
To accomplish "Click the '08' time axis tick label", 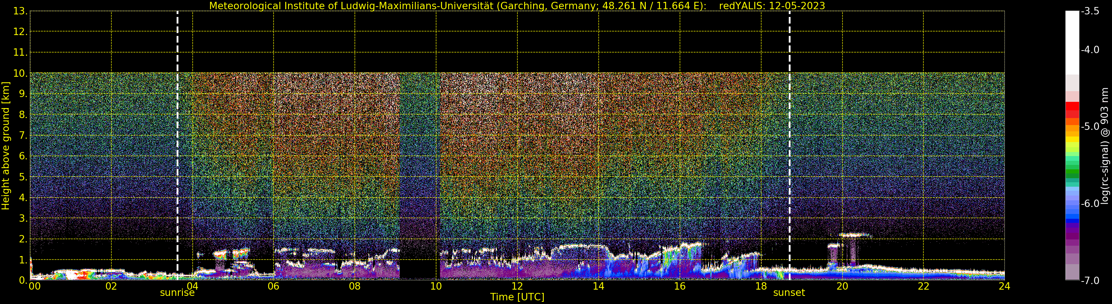I will [354, 286].
